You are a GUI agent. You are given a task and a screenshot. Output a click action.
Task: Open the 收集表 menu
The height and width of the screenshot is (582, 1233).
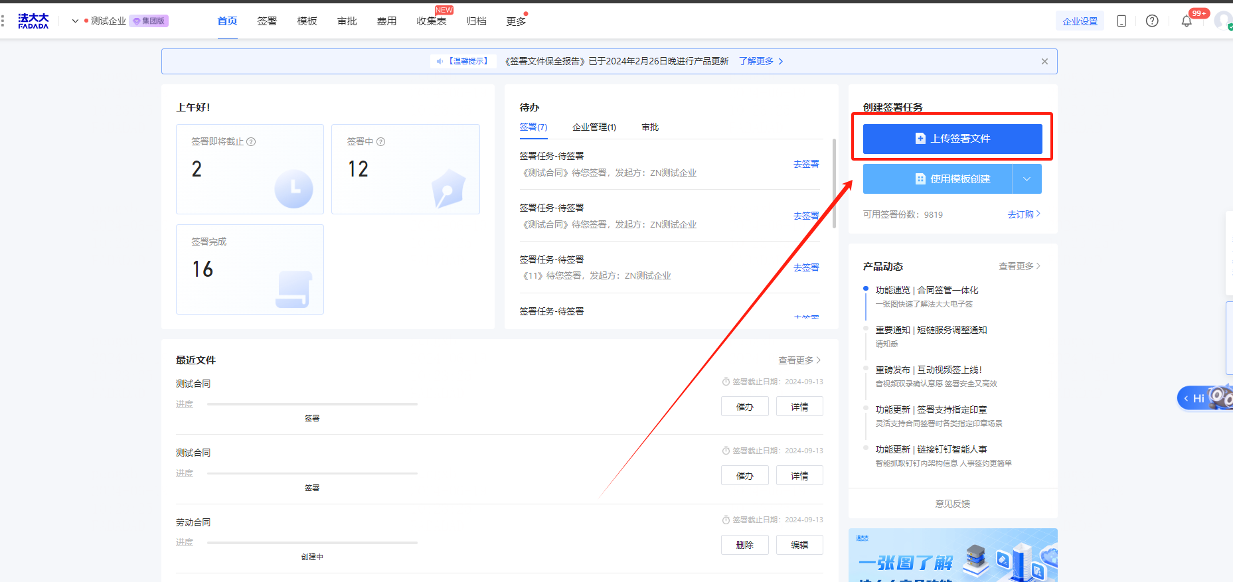coord(432,21)
